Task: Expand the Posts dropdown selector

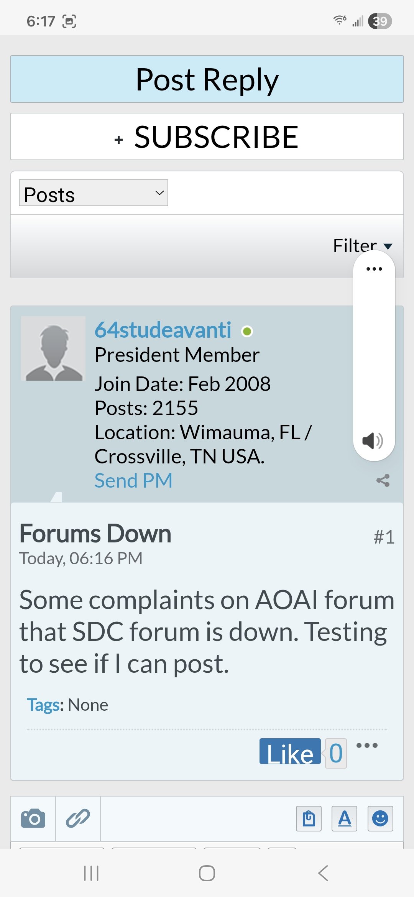Action: pos(94,193)
